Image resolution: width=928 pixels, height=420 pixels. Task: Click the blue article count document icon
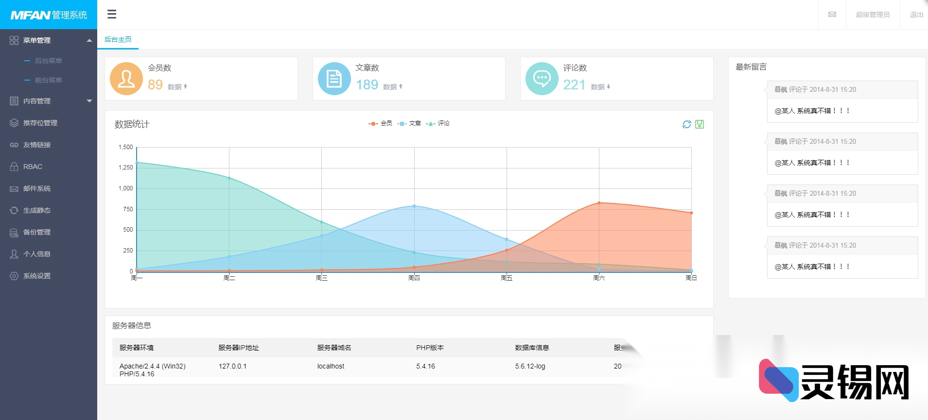pyautogui.click(x=334, y=79)
